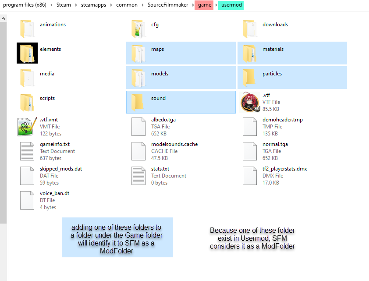Select the 'albedo.tga' file name

pos(163,120)
